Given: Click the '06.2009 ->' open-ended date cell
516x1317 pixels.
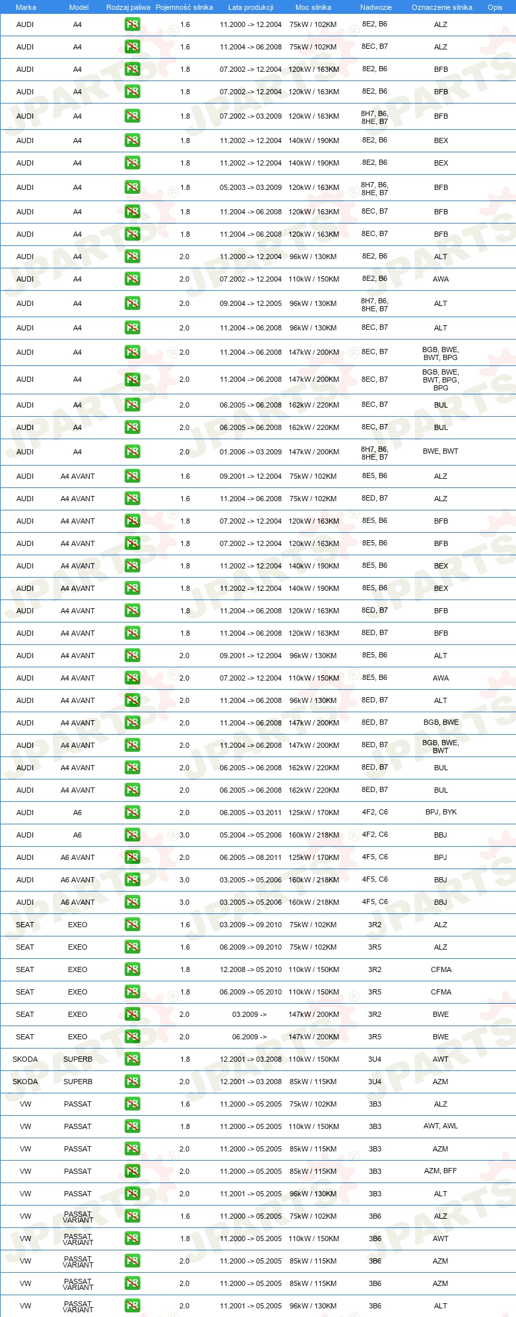Looking at the screenshot, I should [x=249, y=1037].
